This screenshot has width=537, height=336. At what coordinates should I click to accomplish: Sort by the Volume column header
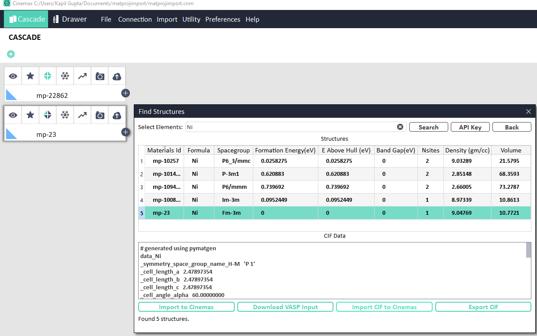(x=511, y=150)
